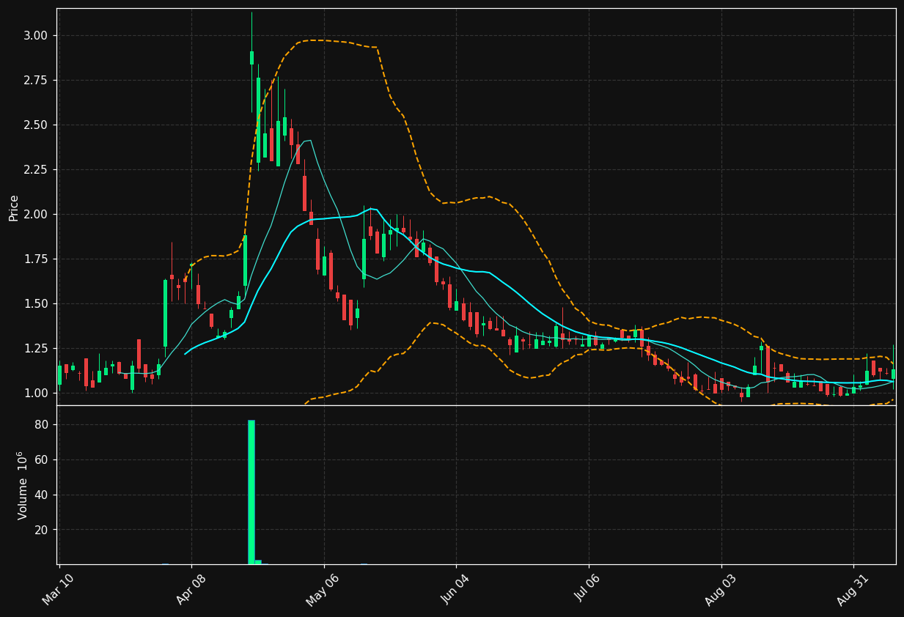
Task: Click the 2.75 price axis label
Action: click(x=36, y=81)
